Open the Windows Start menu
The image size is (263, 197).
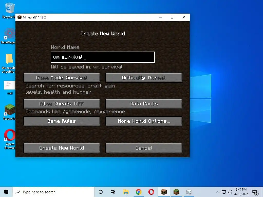(6, 192)
